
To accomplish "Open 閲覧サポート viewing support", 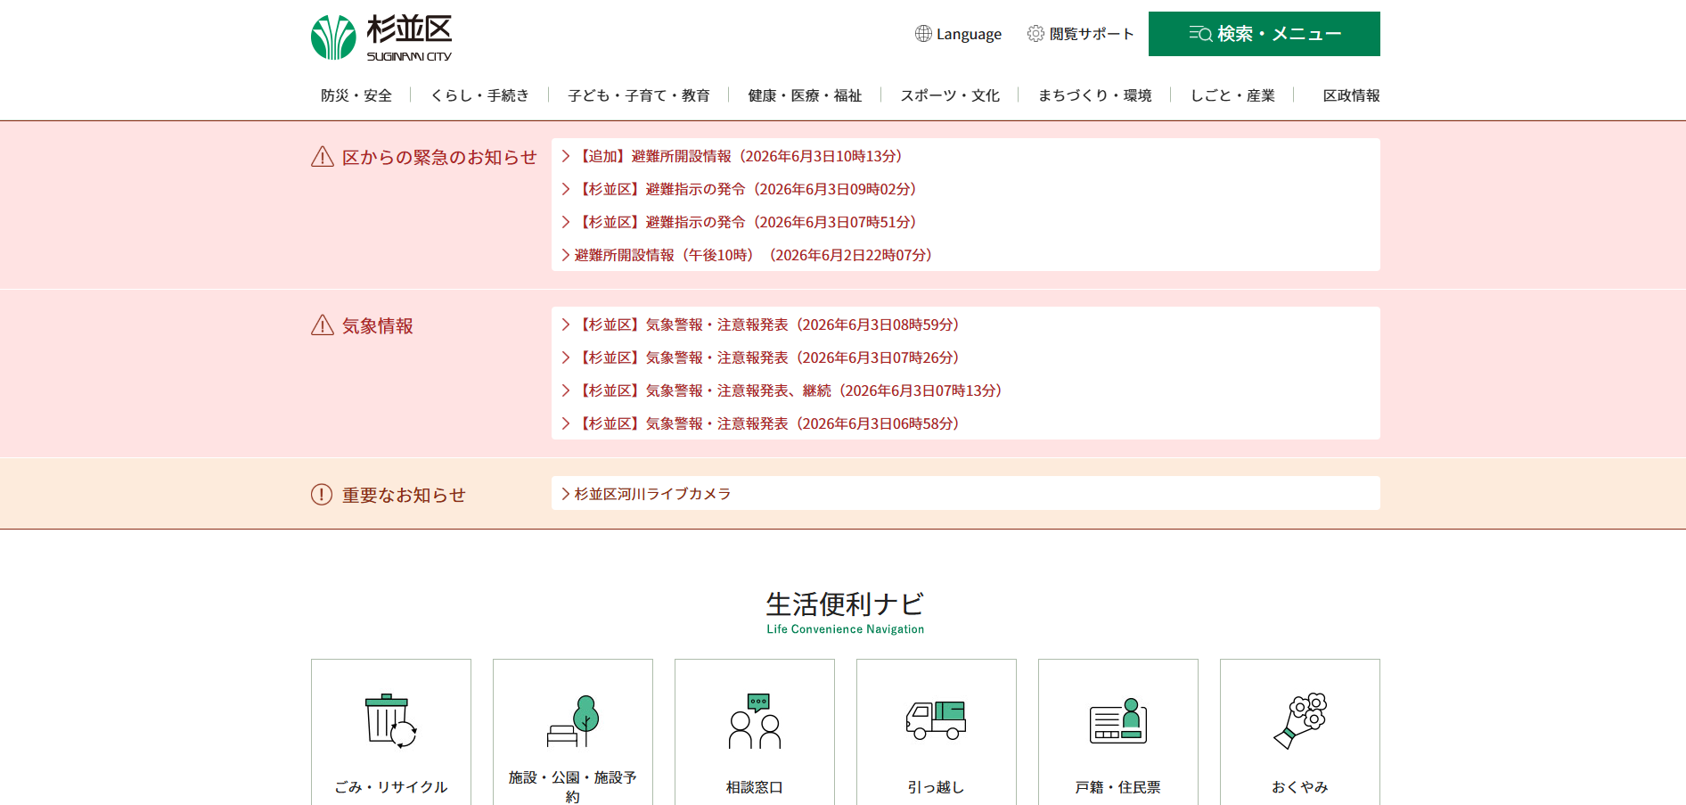I will click(1092, 34).
